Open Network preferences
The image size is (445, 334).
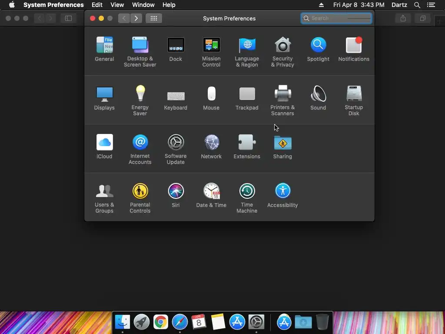coord(211,147)
